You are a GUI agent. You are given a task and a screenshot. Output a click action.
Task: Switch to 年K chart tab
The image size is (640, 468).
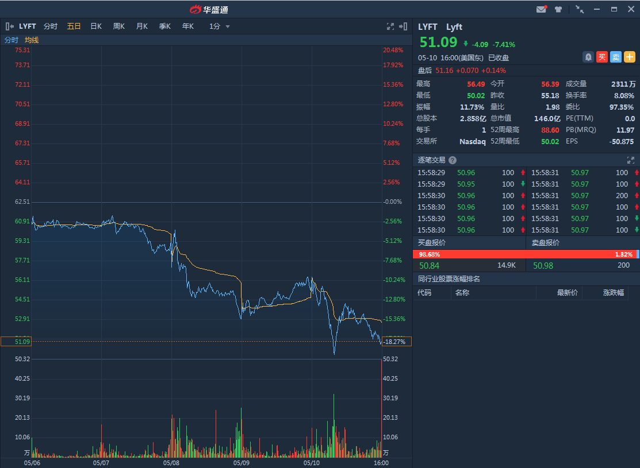pyautogui.click(x=188, y=26)
